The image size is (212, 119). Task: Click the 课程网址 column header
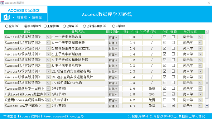(112, 32)
